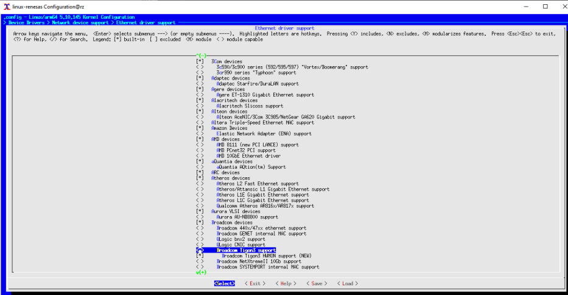Toggle the Alteon devices checkbox

click(200, 112)
